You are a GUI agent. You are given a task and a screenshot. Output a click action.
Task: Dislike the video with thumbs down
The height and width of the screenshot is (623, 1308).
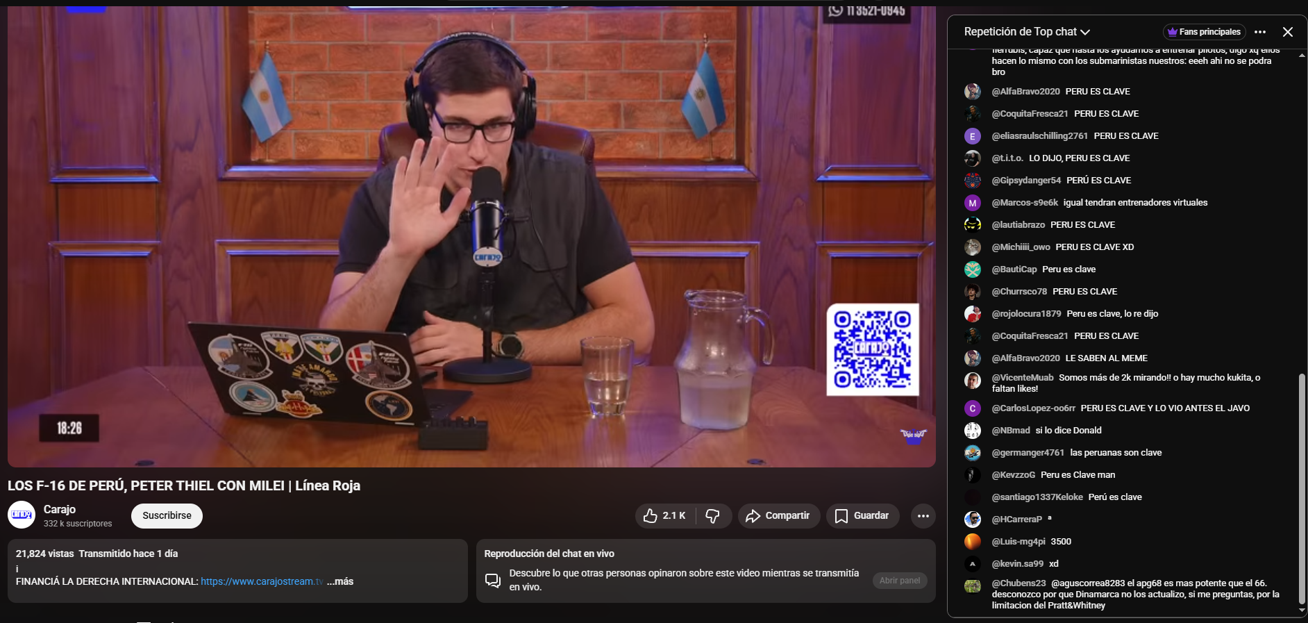click(x=713, y=516)
